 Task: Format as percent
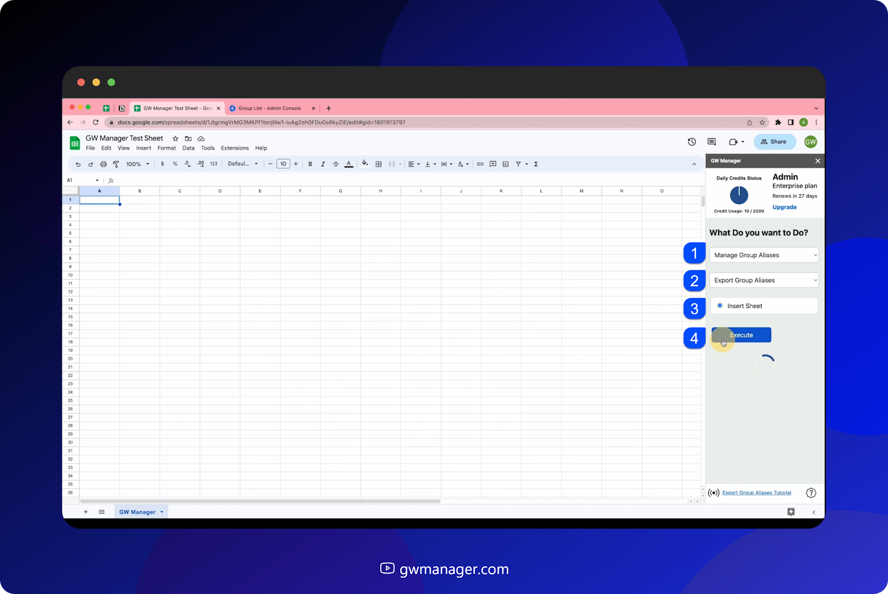point(175,164)
